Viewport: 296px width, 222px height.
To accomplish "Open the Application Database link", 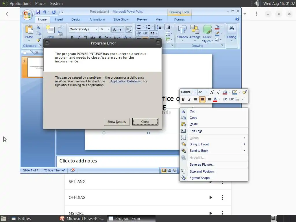I will tap(125, 81).
